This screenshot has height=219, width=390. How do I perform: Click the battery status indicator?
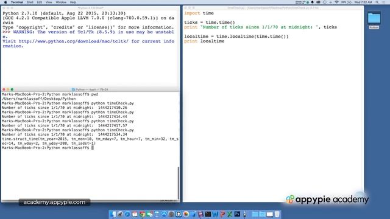(347, 2)
